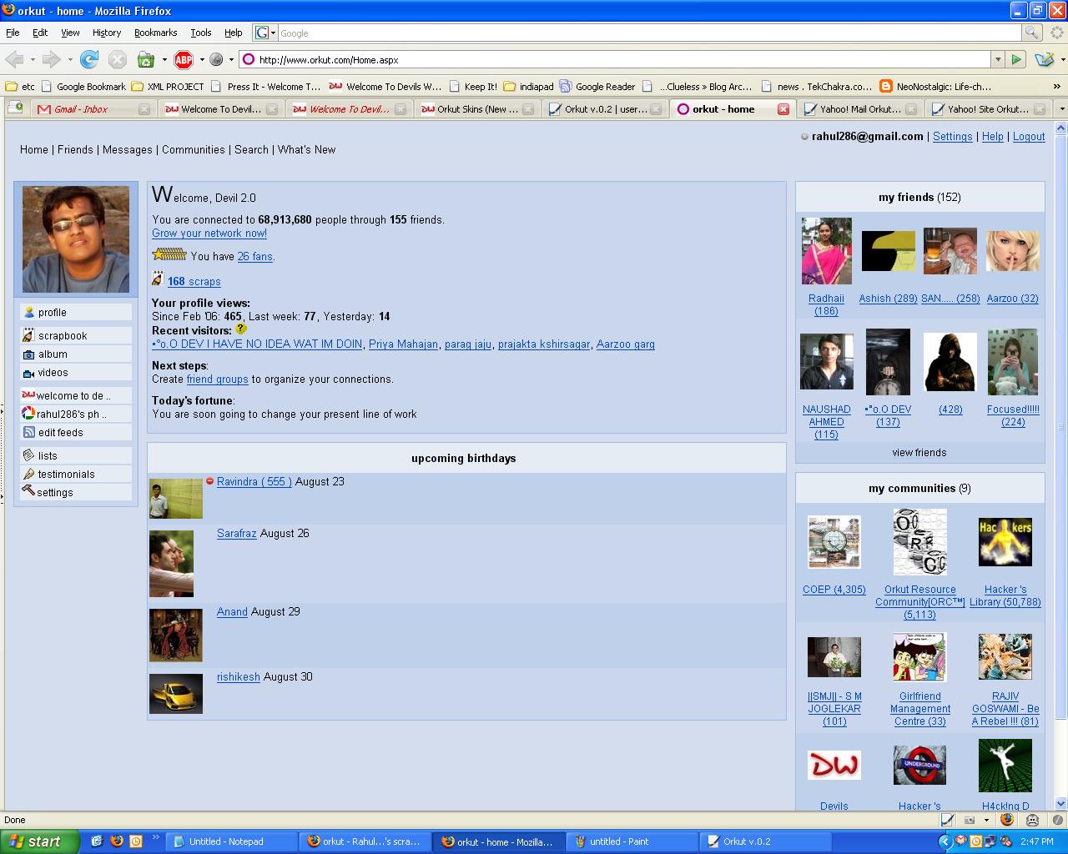The image size is (1068, 854).
Task: Click the Logout link
Action: (x=1029, y=137)
